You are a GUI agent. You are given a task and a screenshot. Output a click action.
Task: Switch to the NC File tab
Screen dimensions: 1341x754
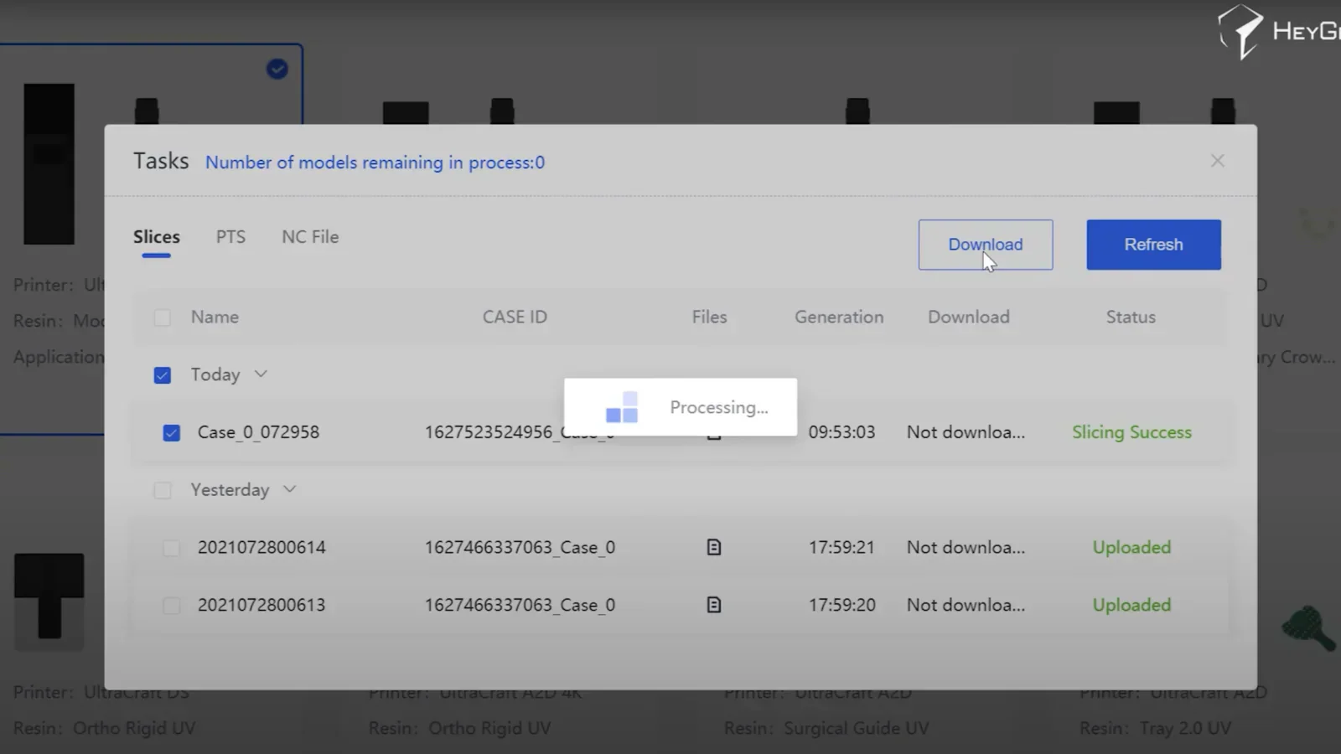click(309, 237)
